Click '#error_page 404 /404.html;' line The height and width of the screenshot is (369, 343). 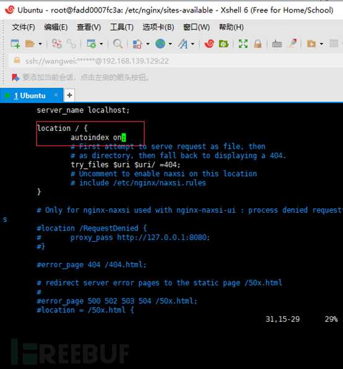coord(92,265)
